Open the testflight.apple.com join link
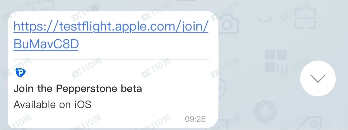Image resolution: width=348 pixels, height=130 pixels. 111,26
